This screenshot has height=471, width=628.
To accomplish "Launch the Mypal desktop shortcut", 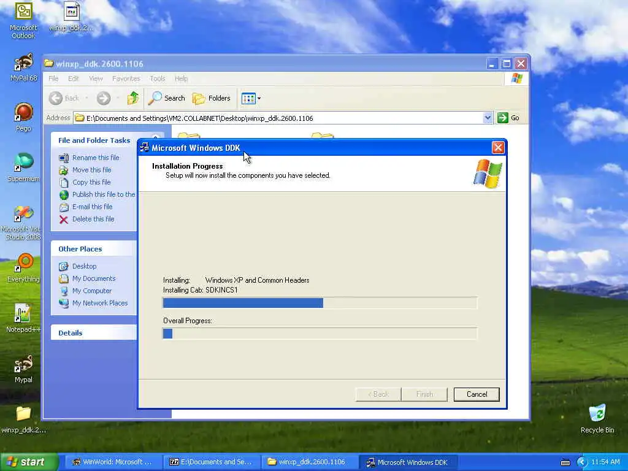I will [23, 369].
